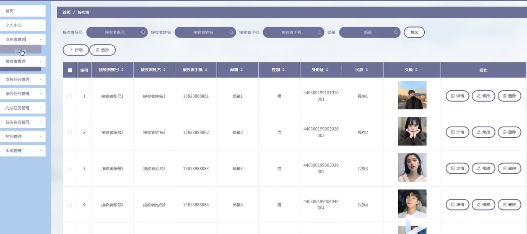View 详情 for 接收者账号4

click(x=457, y=205)
